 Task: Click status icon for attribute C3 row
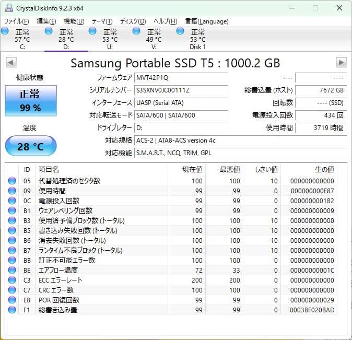12,280
